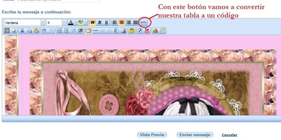Apply the yellow highlight color button
The image size is (281, 140).
81,22
